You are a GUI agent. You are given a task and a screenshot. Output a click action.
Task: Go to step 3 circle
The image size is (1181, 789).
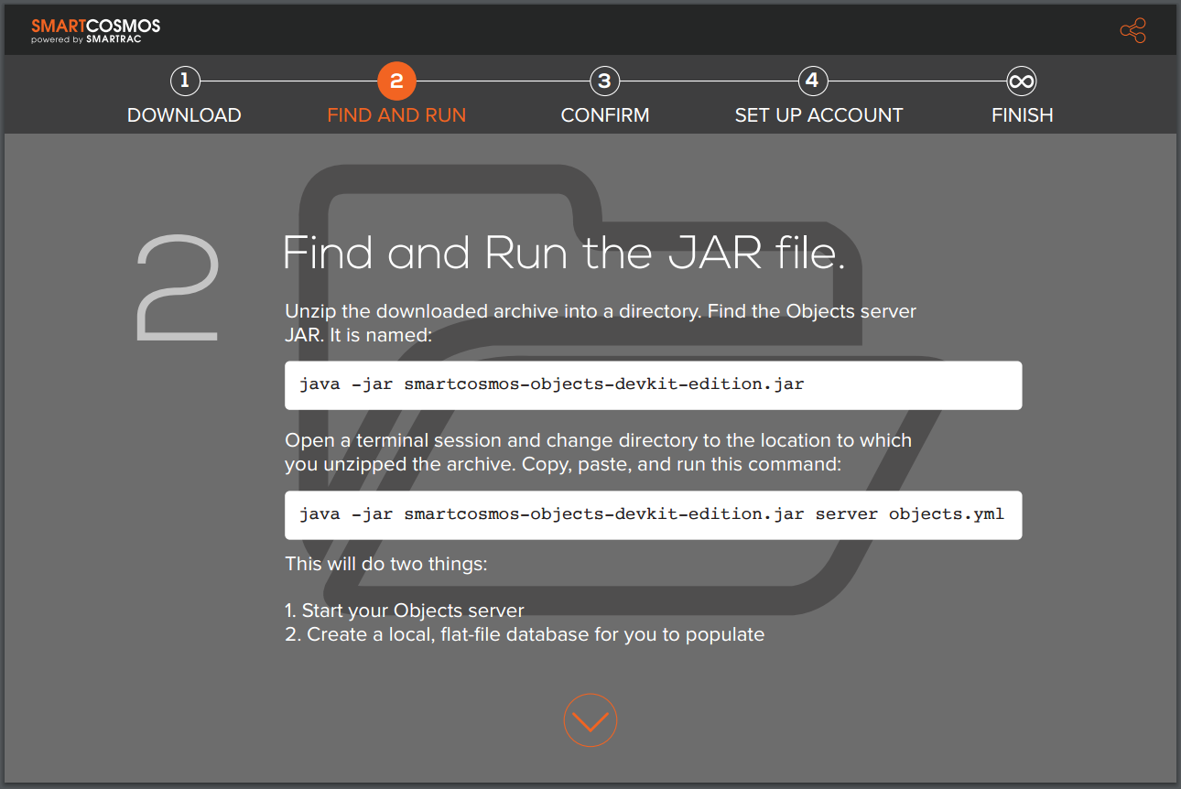[604, 81]
